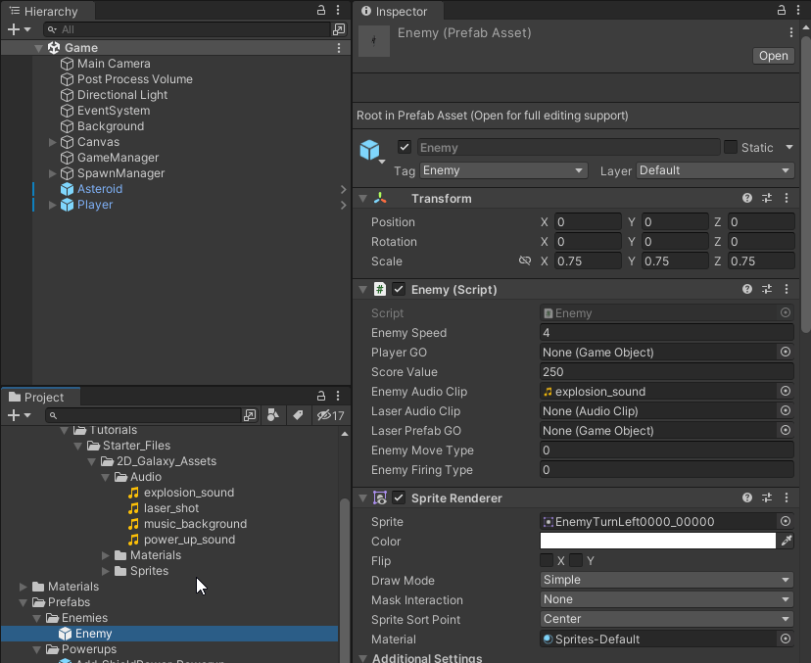Screen dimensions: 811x663
Task: Click the Open prefab button
Action: (x=773, y=56)
